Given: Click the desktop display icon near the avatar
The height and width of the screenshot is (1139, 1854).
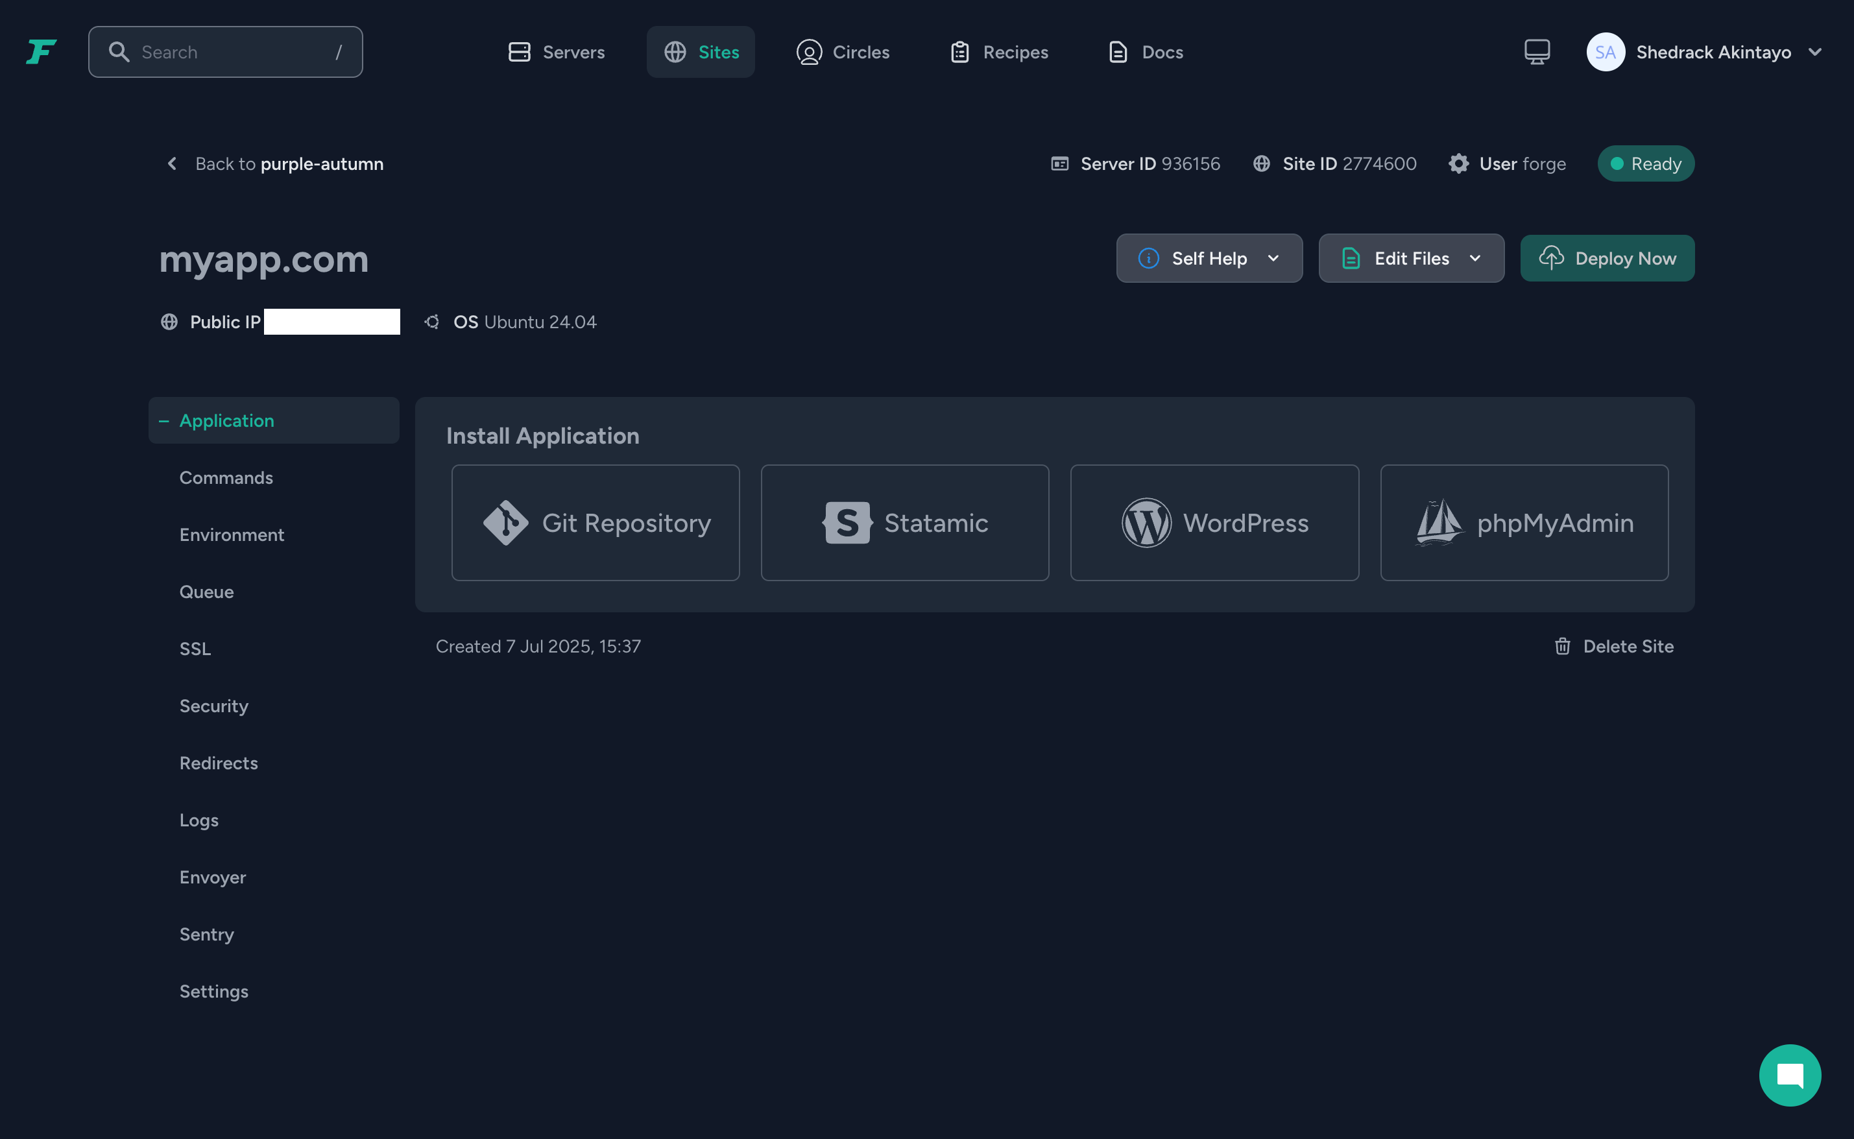Looking at the screenshot, I should coord(1536,52).
